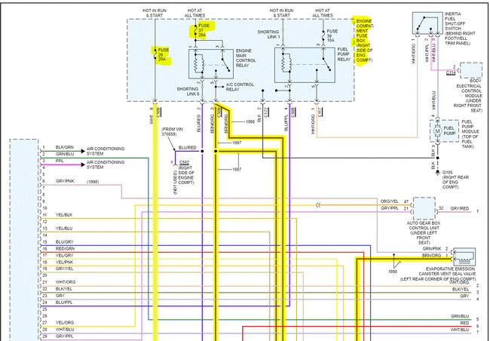Click the ORG/YEL wire label near pin 47

[390, 201]
